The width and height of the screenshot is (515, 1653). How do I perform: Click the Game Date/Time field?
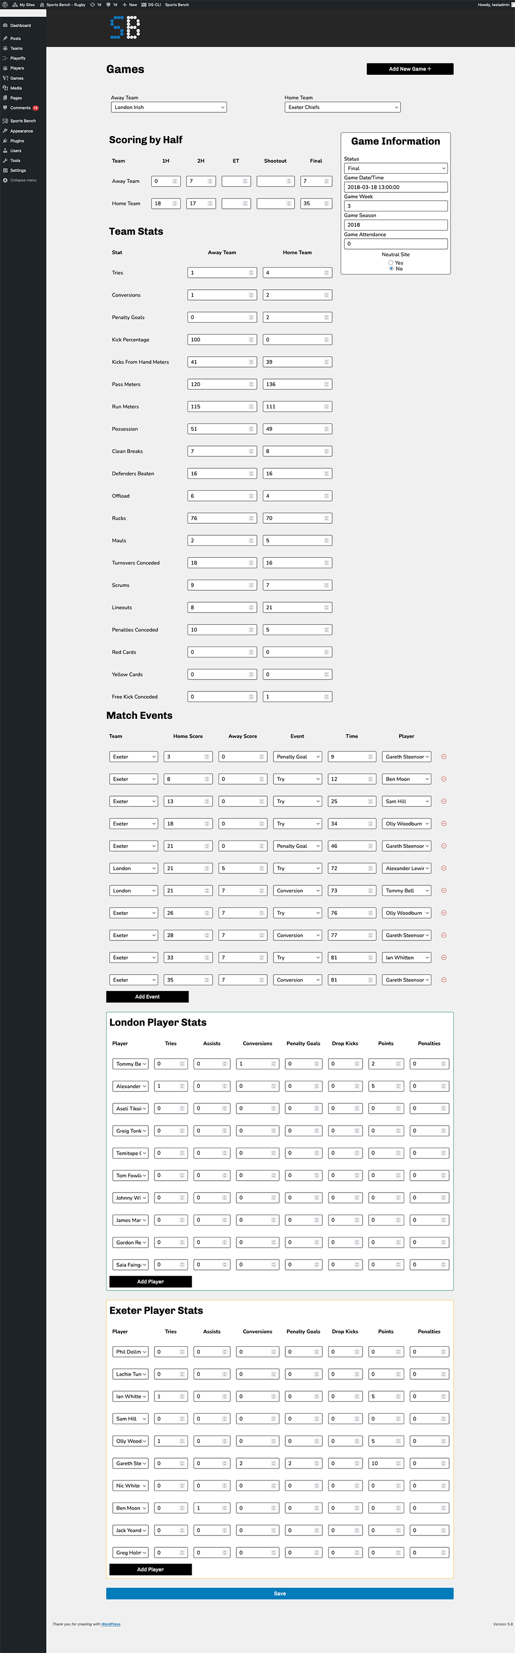coord(396,187)
